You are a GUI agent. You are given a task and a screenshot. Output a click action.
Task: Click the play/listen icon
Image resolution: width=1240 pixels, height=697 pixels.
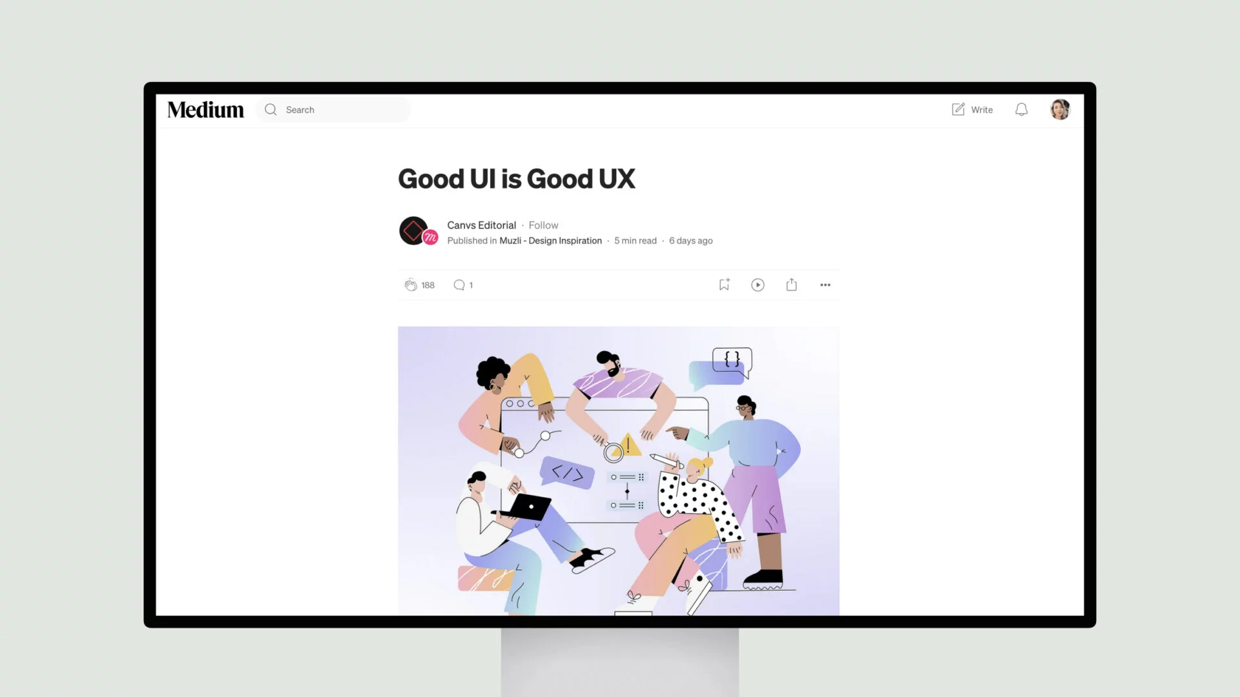[x=757, y=284]
